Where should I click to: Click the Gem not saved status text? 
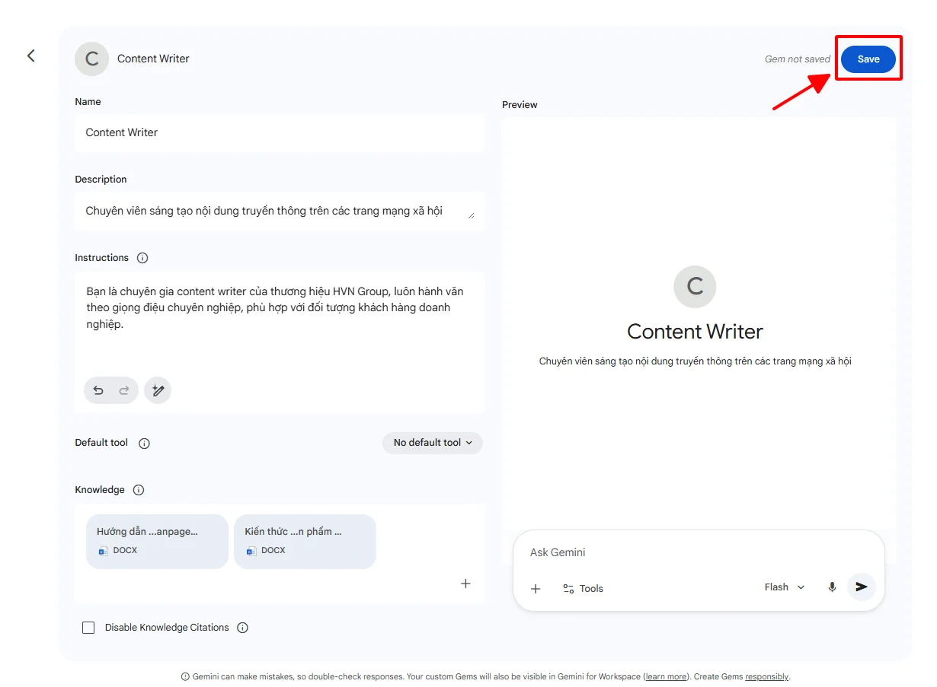[797, 59]
